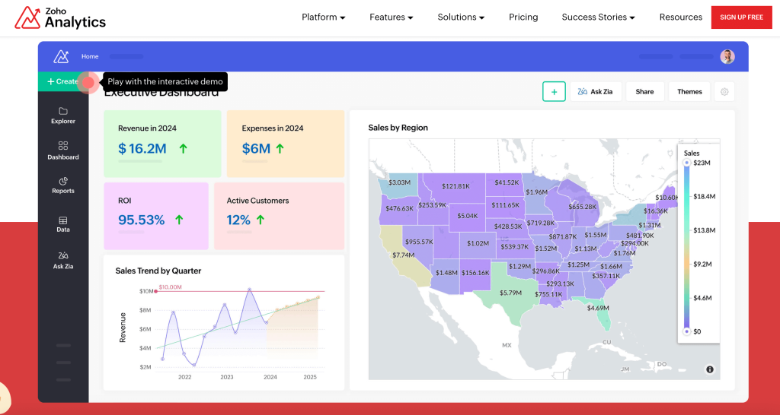780x415 pixels.
Task: Click the $41.52K map label
Action: (x=507, y=182)
